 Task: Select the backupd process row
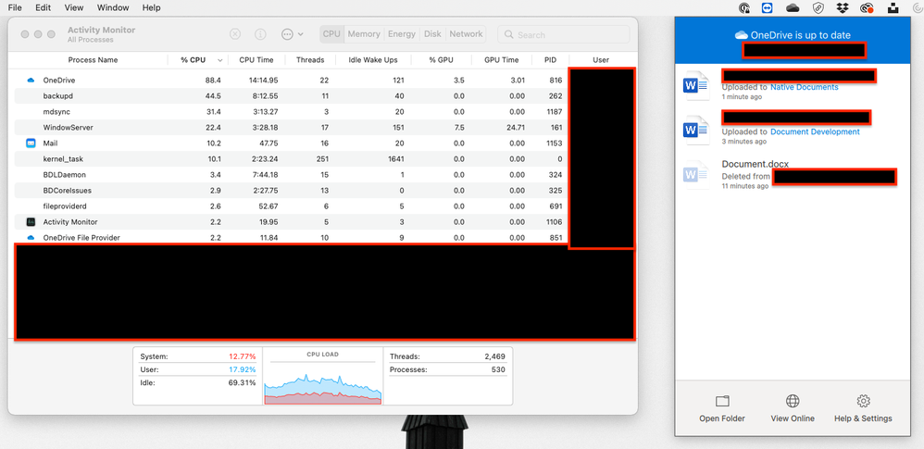pos(292,96)
